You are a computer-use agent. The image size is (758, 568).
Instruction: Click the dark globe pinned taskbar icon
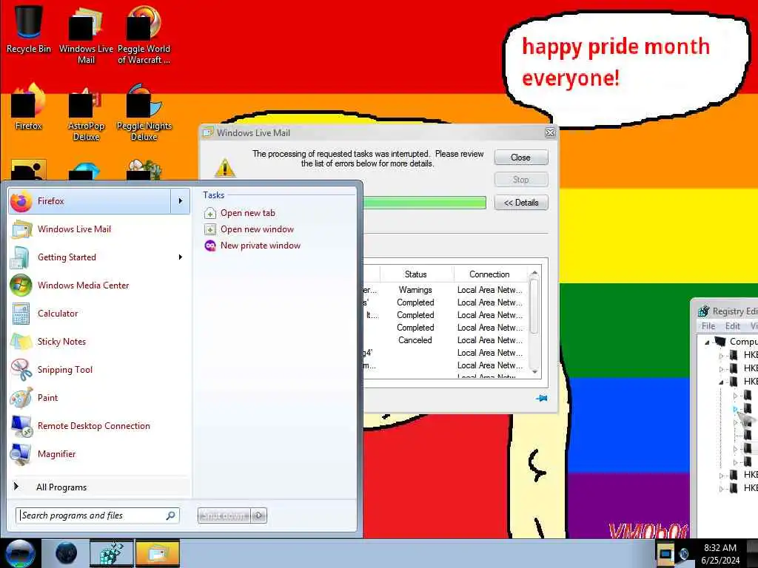[66, 553]
